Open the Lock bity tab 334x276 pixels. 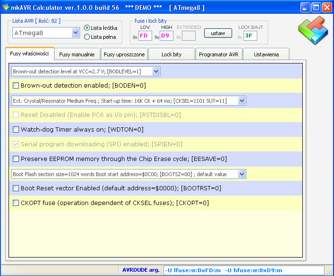(x=172, y=54)
